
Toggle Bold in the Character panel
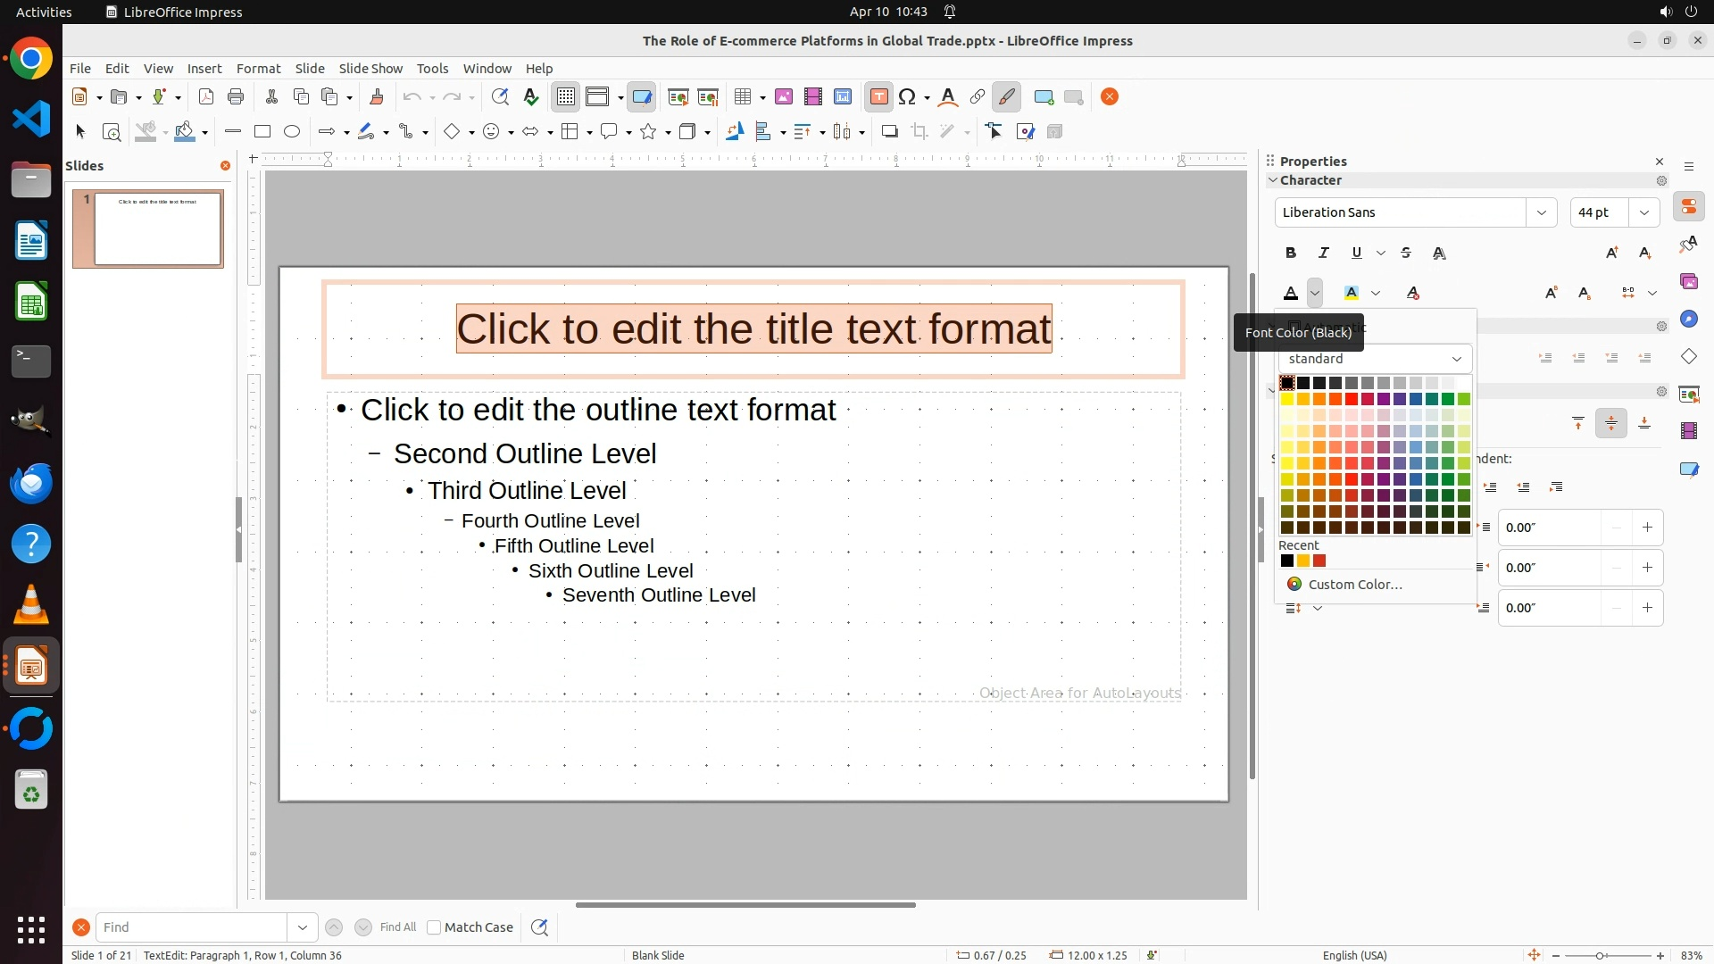pyautogui.click(x=1291, y=253)
